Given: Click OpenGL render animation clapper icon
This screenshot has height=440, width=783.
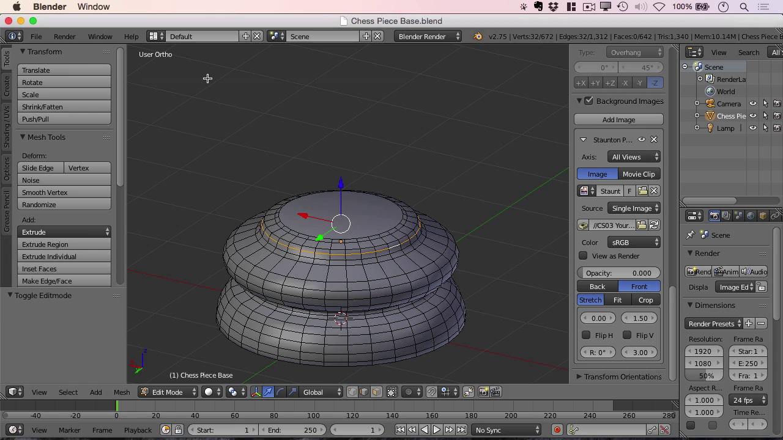Looking at the screenshot, I should pos(495,392).
